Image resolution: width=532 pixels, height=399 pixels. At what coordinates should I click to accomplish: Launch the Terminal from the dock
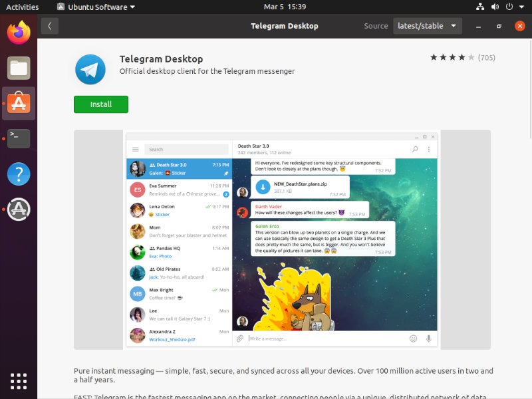point(17,138)
